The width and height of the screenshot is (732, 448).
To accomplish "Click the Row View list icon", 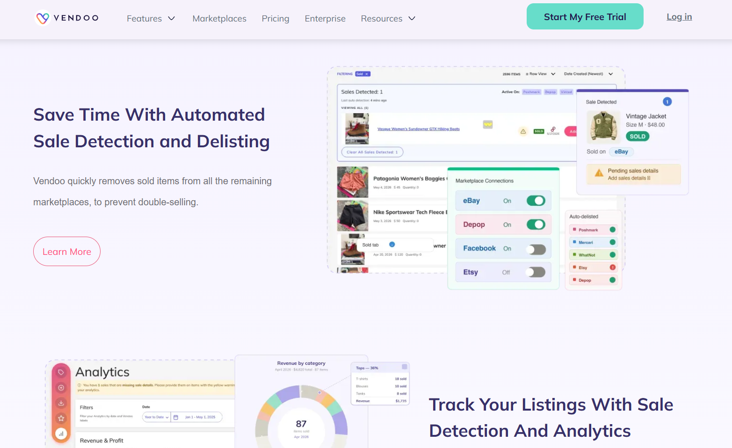I will [x=527, y=74].
